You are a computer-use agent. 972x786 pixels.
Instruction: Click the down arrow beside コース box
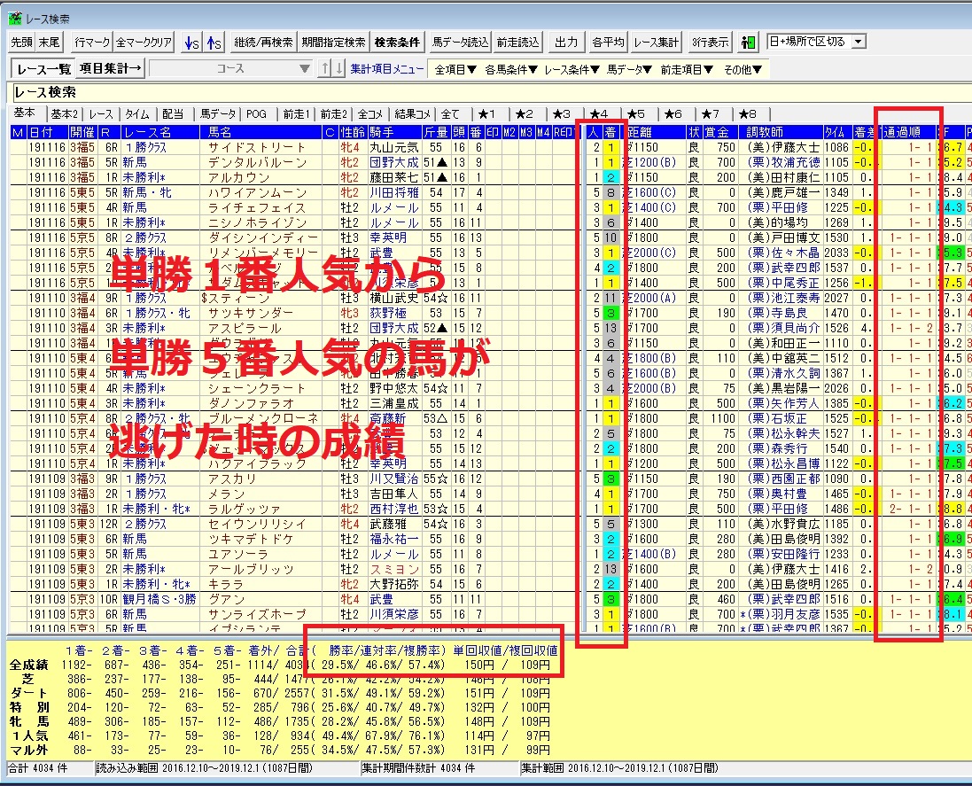[338, 69]
